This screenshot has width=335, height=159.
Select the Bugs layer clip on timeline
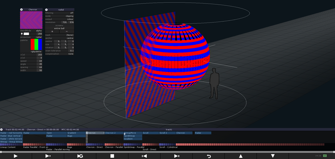click(x=76, y=136)
